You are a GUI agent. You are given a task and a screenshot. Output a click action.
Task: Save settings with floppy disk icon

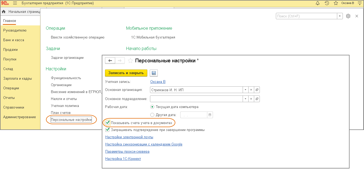[154, 73]
